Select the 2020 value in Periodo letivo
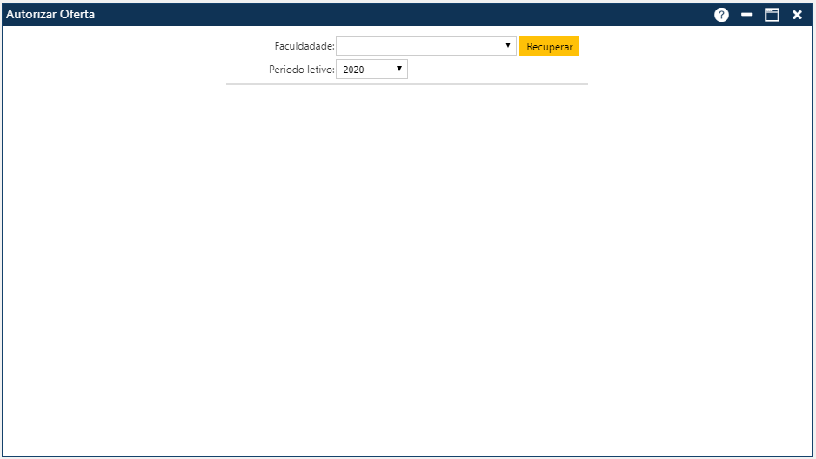This screenshot has height=459, width=816. coord(354,70)
